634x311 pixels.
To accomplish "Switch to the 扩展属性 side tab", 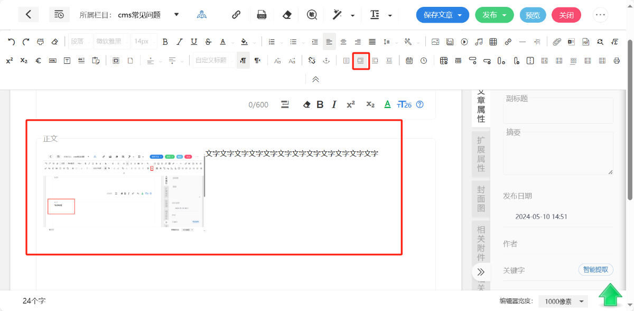I will (x=481, y=153).
